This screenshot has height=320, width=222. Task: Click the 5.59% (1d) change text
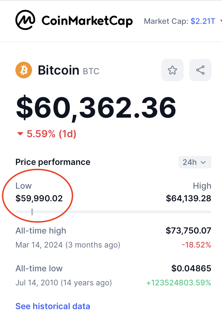51,134
